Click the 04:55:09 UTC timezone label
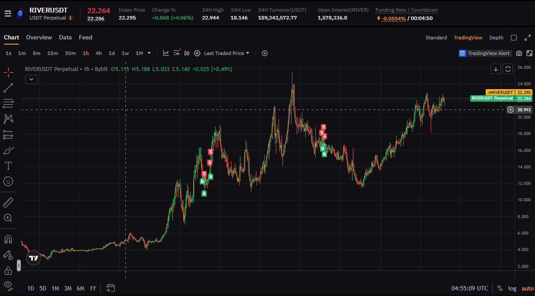 coord(469,288)
